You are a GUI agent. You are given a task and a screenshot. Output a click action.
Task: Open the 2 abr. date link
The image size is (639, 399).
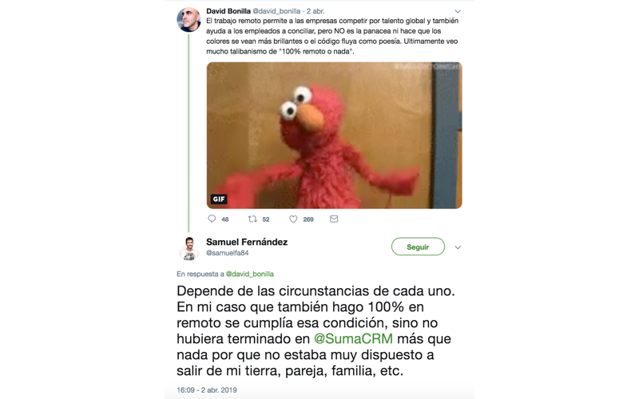point(316,11)
